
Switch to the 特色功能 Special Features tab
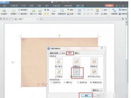68,6
